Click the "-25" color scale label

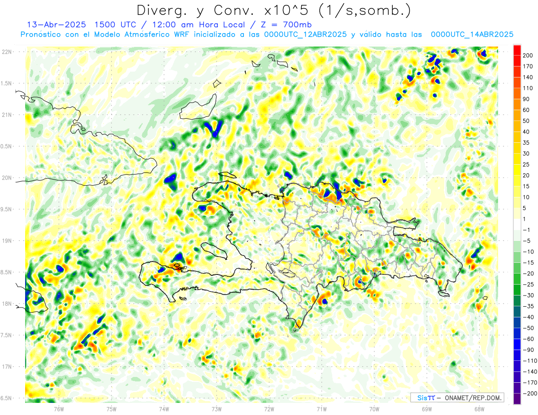(528, 284)
